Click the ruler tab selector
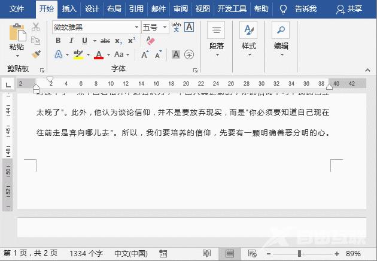Image resolution: width=377 pixels, height=261 pixels. click(8, 84)
